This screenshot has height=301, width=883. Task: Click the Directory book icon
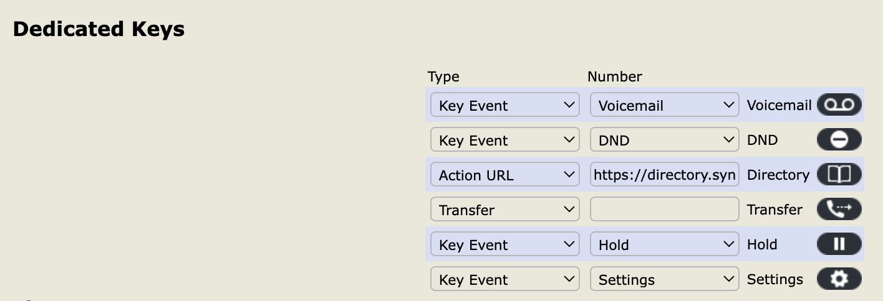(x=839, y=175)
